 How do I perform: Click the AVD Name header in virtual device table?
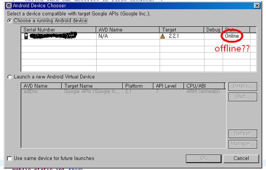coord(41,86)
